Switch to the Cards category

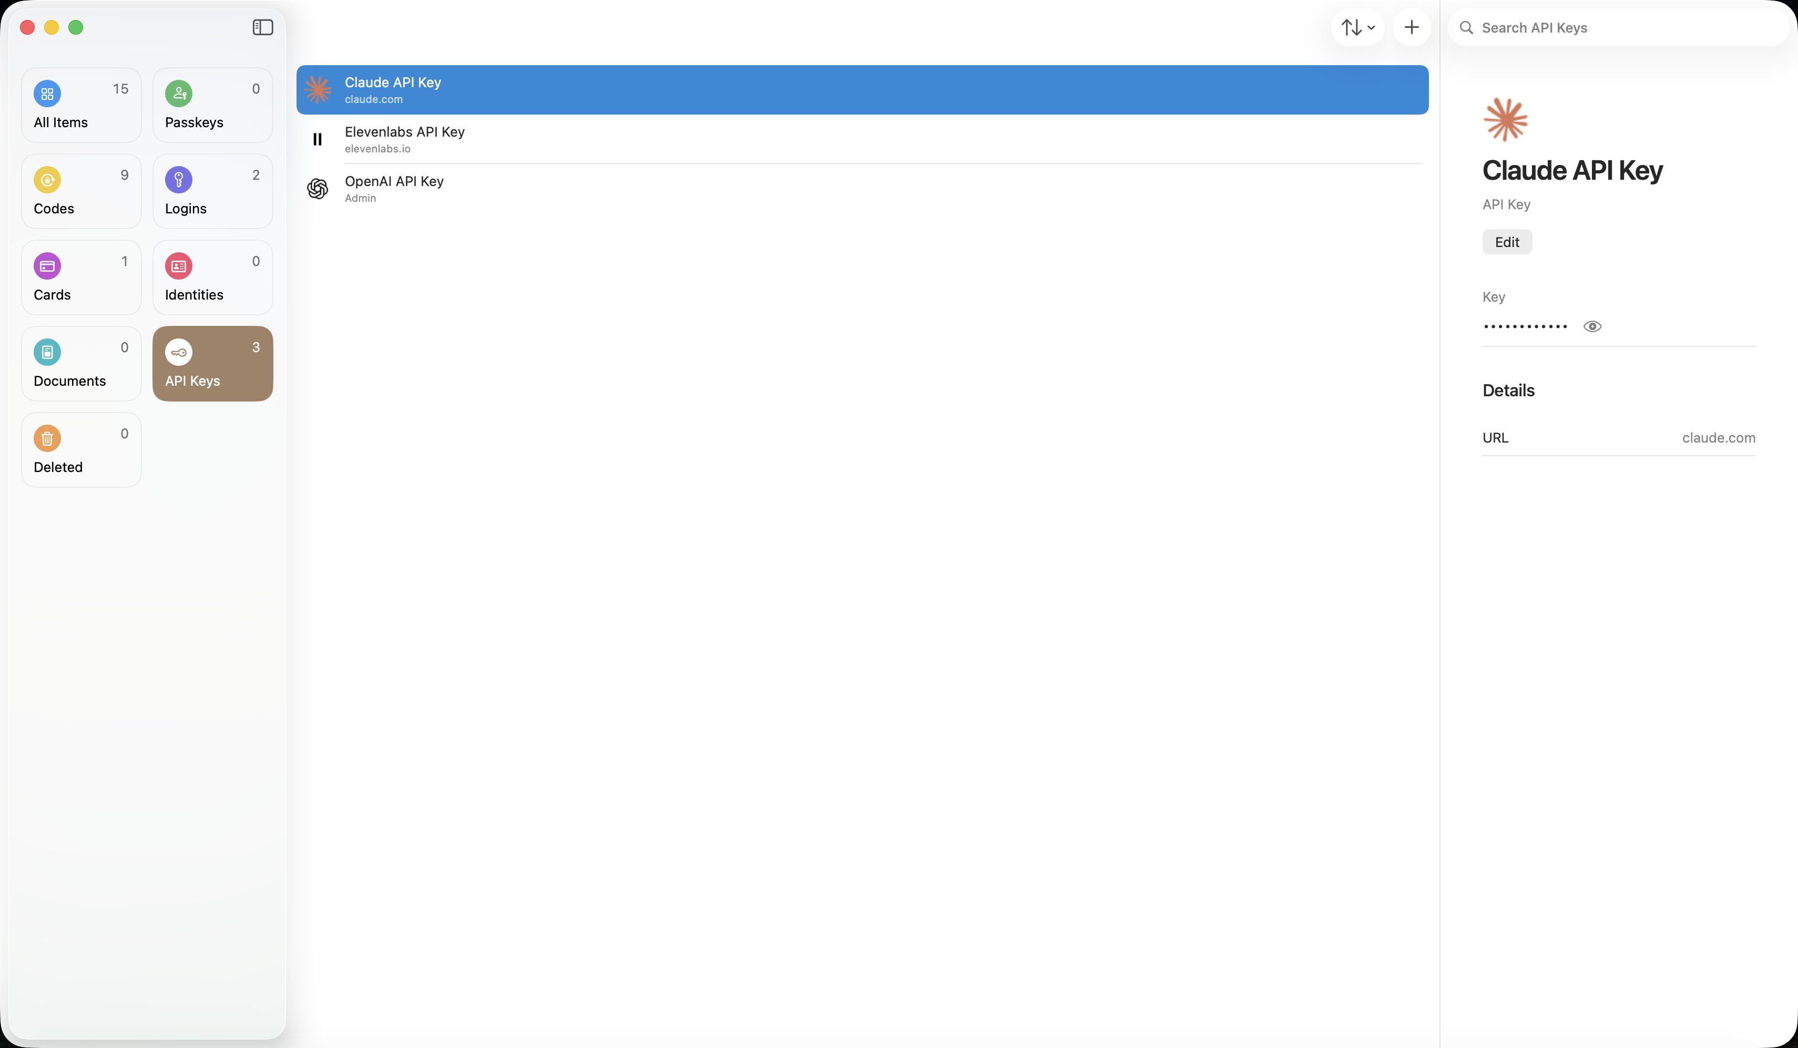81,278
